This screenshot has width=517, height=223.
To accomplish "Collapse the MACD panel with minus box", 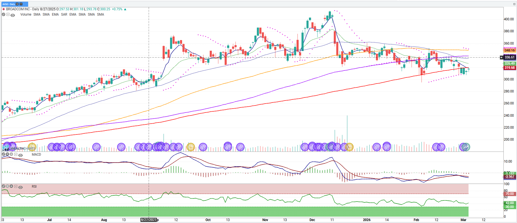I will 16,155.
